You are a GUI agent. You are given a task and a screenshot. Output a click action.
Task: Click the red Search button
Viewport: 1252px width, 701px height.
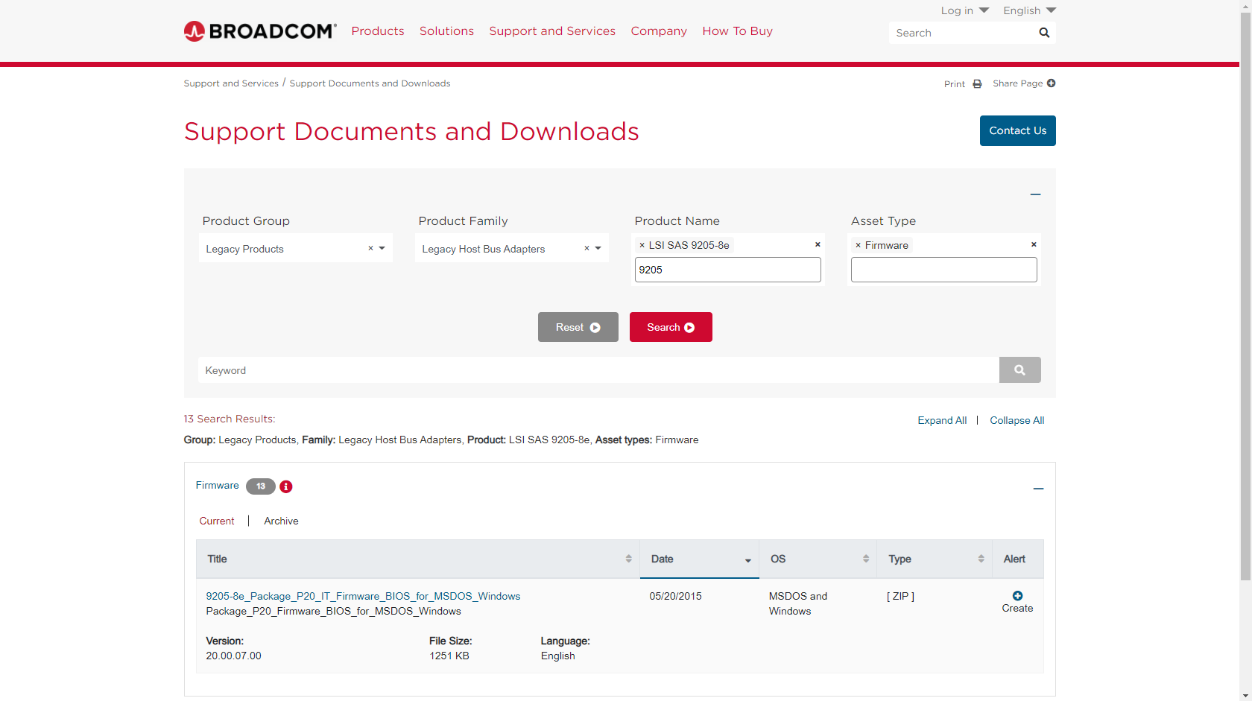click(x=671, y=327)
